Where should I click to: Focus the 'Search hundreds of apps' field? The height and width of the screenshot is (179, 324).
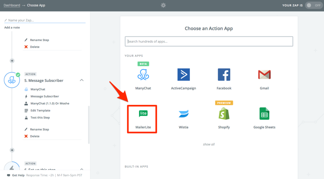click(x=209, y=41)
